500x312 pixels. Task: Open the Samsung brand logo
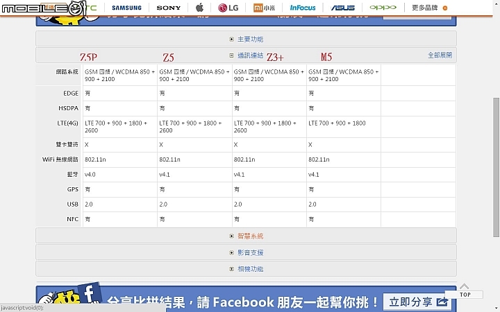click(x=126, y=8)
